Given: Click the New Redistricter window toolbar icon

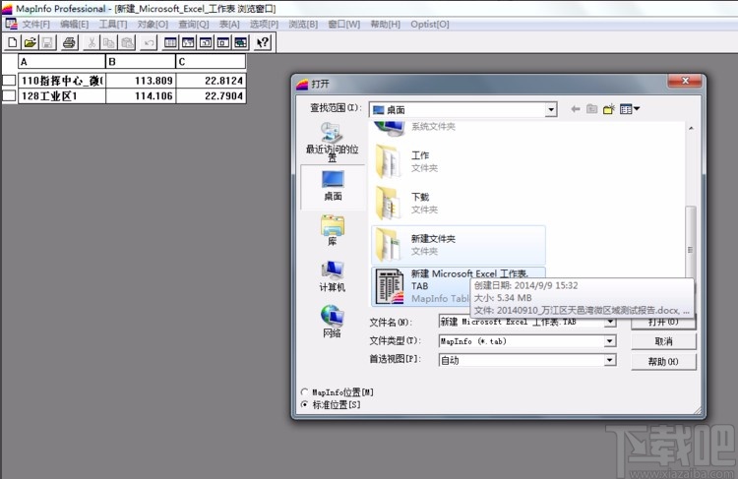Looking at the screenshot, I should [x=240, y=43].
